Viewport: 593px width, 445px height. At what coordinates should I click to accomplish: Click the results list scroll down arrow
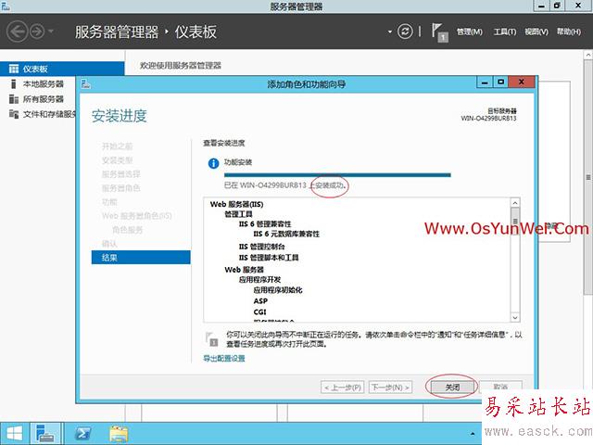tap(515, 317)
